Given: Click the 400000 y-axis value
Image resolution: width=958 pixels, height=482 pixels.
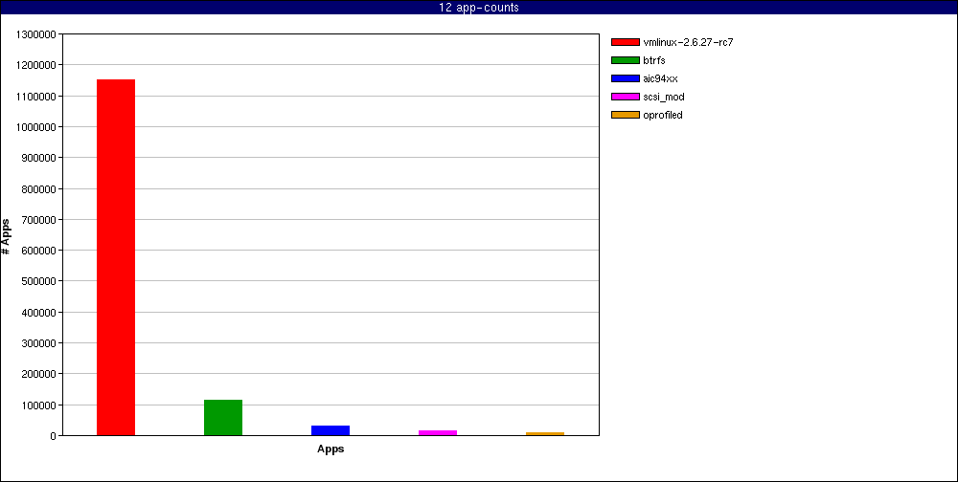Looking at the screenshot, I should pyautogui.click(x=38, y=313).
